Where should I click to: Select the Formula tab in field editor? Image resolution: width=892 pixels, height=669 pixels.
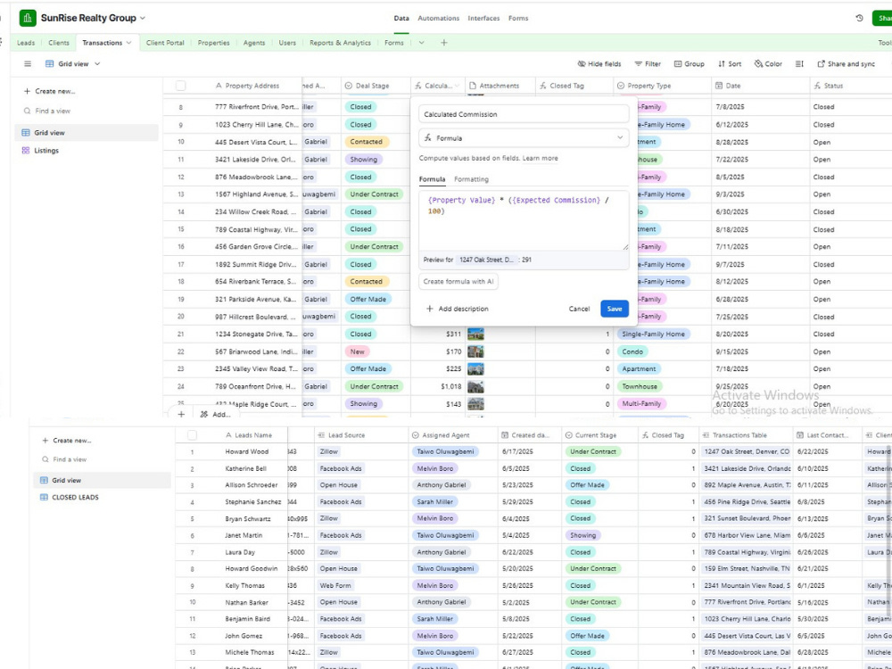click(x=433, y=179)
